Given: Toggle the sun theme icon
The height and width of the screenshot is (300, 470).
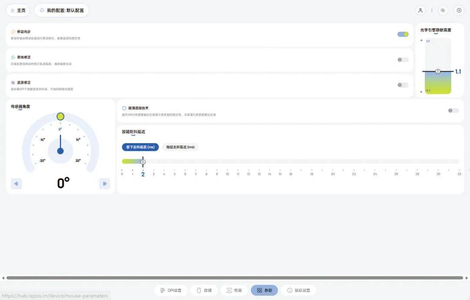Looking at the screenshot, I should (x=443, y=10).
